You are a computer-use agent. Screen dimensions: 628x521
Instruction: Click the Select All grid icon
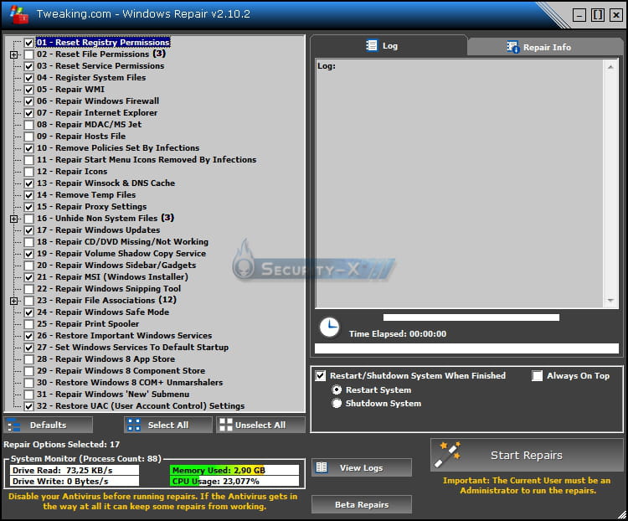pos(134,426)
